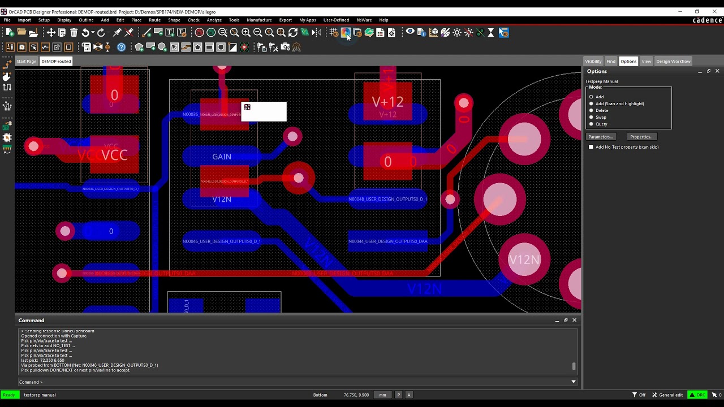Open the User-Defined menu
Image resolution: width=724 pixels, height=407 pixels.
(x=336, y=20)
